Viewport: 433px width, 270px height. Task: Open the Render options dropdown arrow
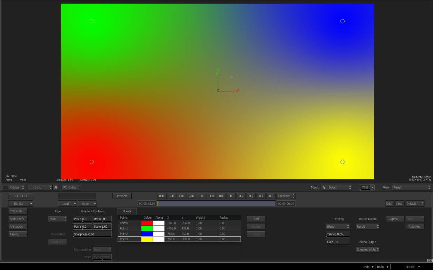pyautogui.click(x=31, y=204)
